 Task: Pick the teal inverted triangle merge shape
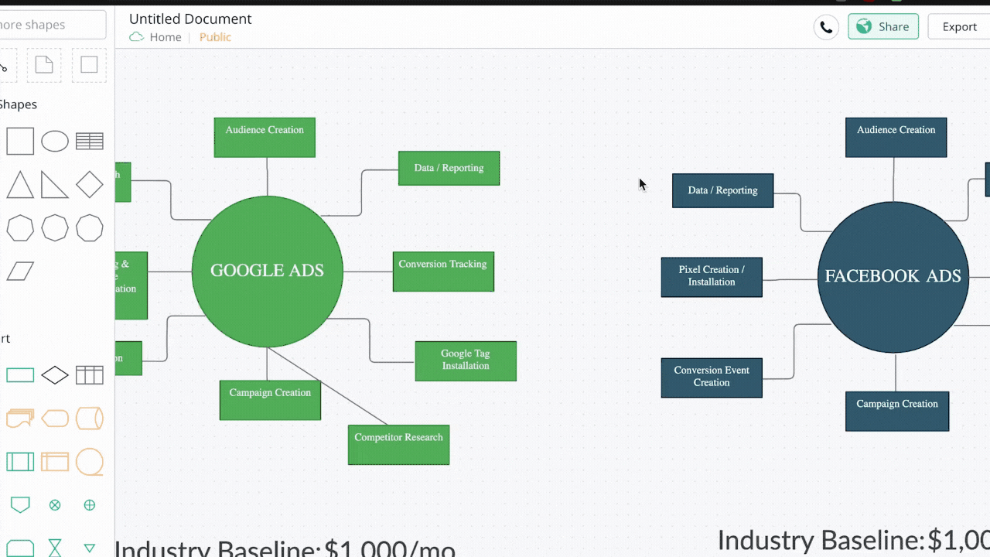[x=90, y=548]
